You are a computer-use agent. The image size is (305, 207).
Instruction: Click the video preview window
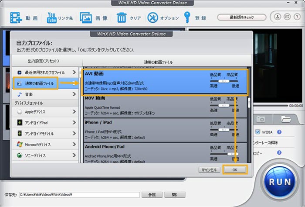[x=278, y=66]
